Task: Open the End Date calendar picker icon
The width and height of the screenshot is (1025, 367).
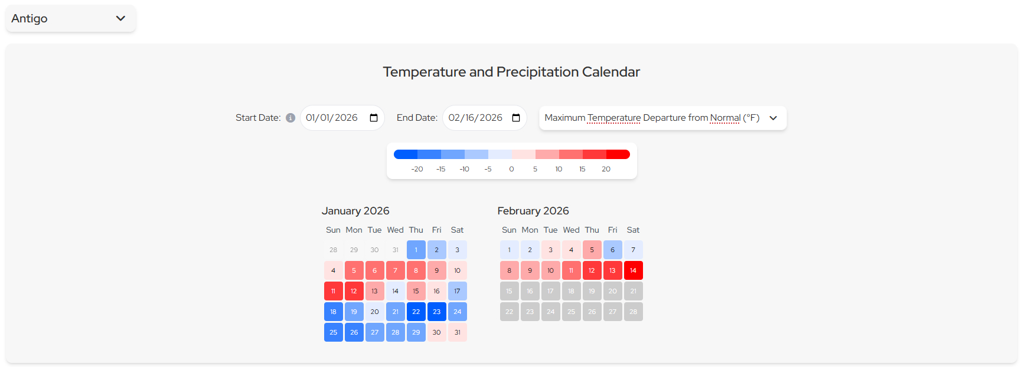Action: 516,118
